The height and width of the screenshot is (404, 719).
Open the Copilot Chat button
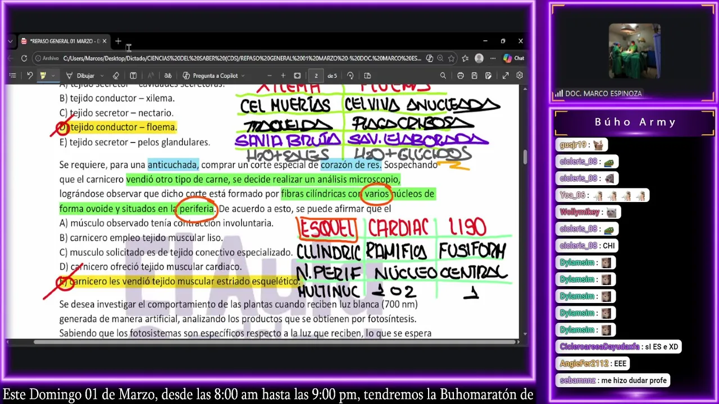(513, 58)
